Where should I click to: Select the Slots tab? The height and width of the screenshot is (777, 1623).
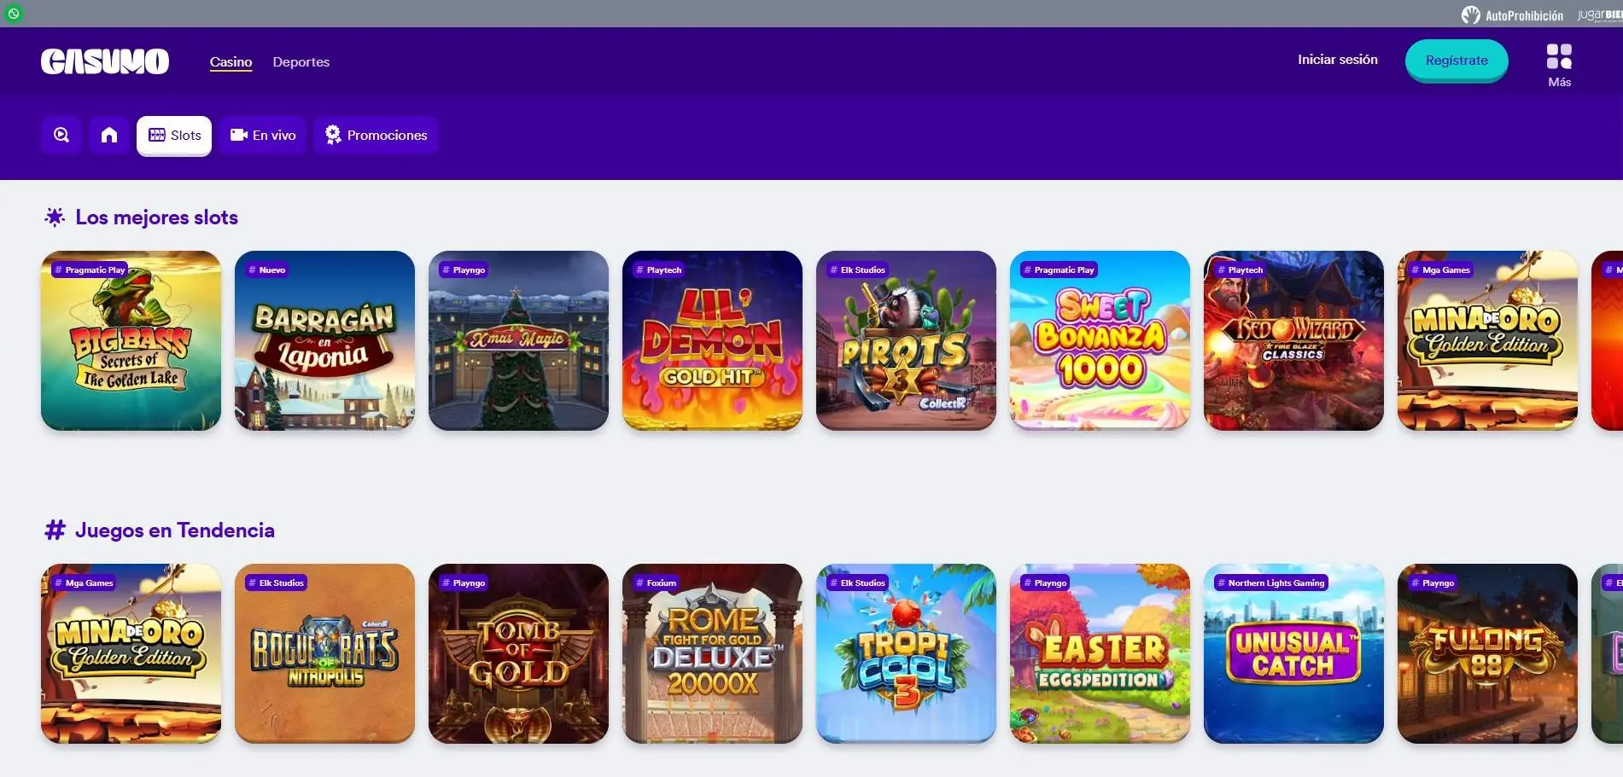[174, 135]
